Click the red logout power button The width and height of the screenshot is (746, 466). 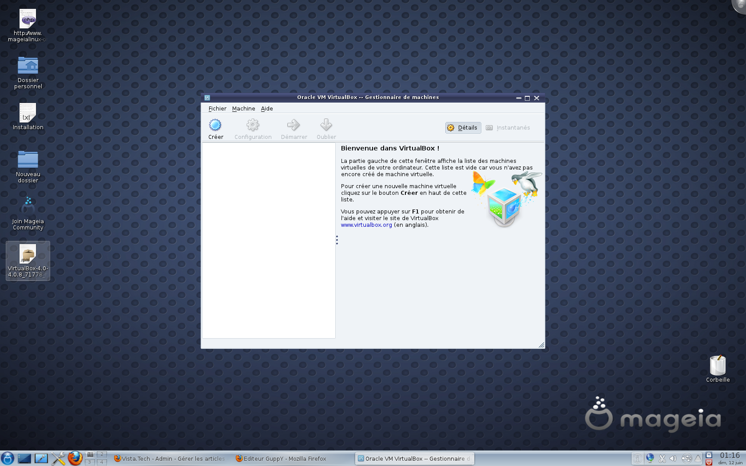click(709, 462)
